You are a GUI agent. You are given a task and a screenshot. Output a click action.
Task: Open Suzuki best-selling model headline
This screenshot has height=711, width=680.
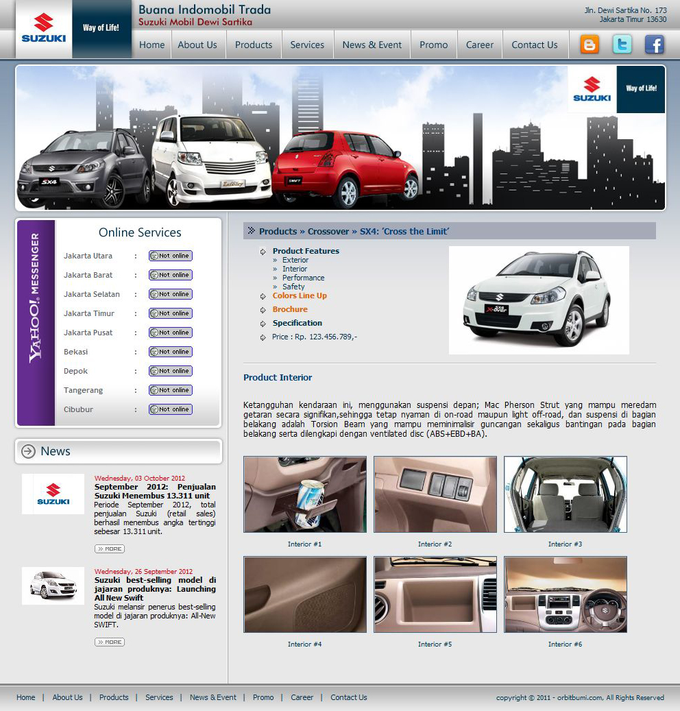[155, 589]
